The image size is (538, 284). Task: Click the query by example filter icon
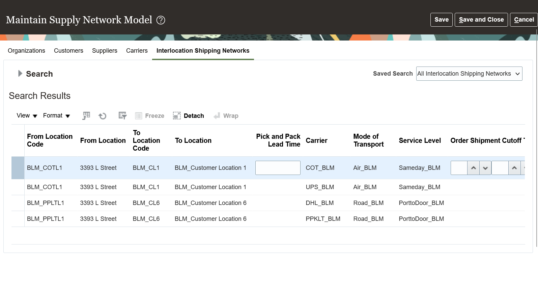122,116
